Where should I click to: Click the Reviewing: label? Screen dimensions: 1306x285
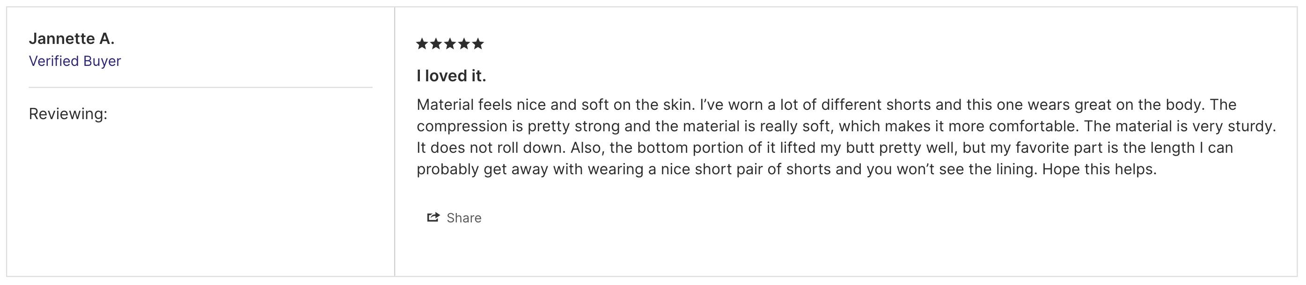click(x=68, y=114)
